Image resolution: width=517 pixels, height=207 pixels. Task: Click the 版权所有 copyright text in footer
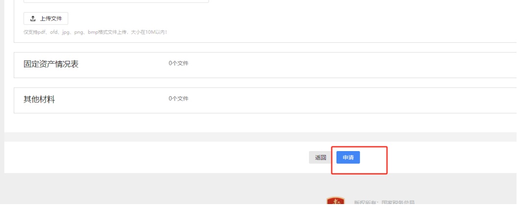(384, 203)
